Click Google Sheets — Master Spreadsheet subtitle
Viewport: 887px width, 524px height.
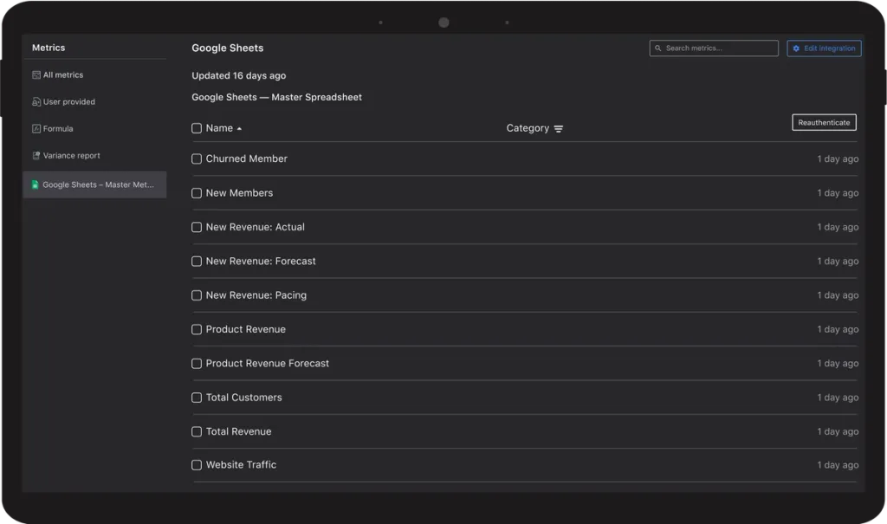point(276,97)
